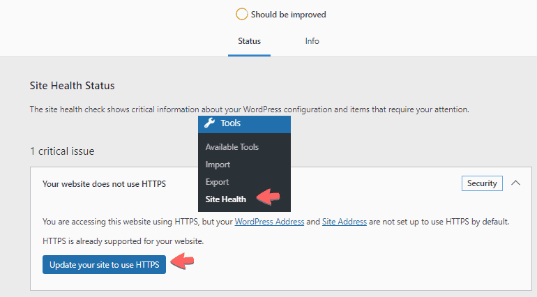
Task: Click Update your site to use HTTPS
Action: [x=104, y=264]
